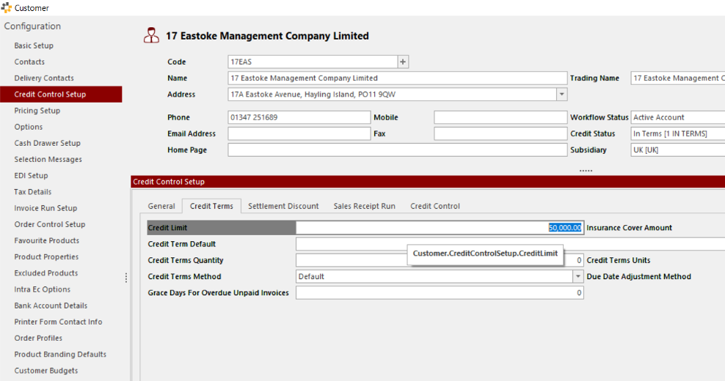The image size is (725, 381).
Task: Click the app icon in the title bar
Action: click(x=7, y=7)
